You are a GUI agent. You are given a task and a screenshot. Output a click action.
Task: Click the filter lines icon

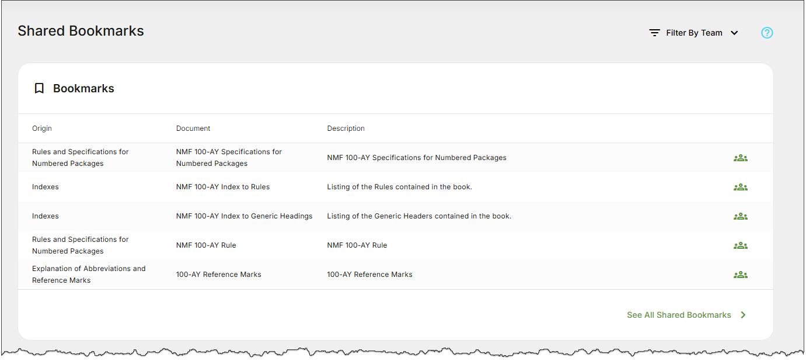click(654, 33)
